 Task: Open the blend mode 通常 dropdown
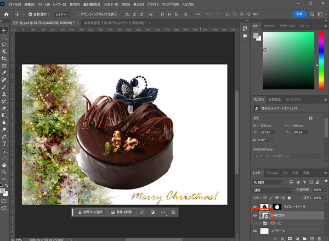click(271, 189)
